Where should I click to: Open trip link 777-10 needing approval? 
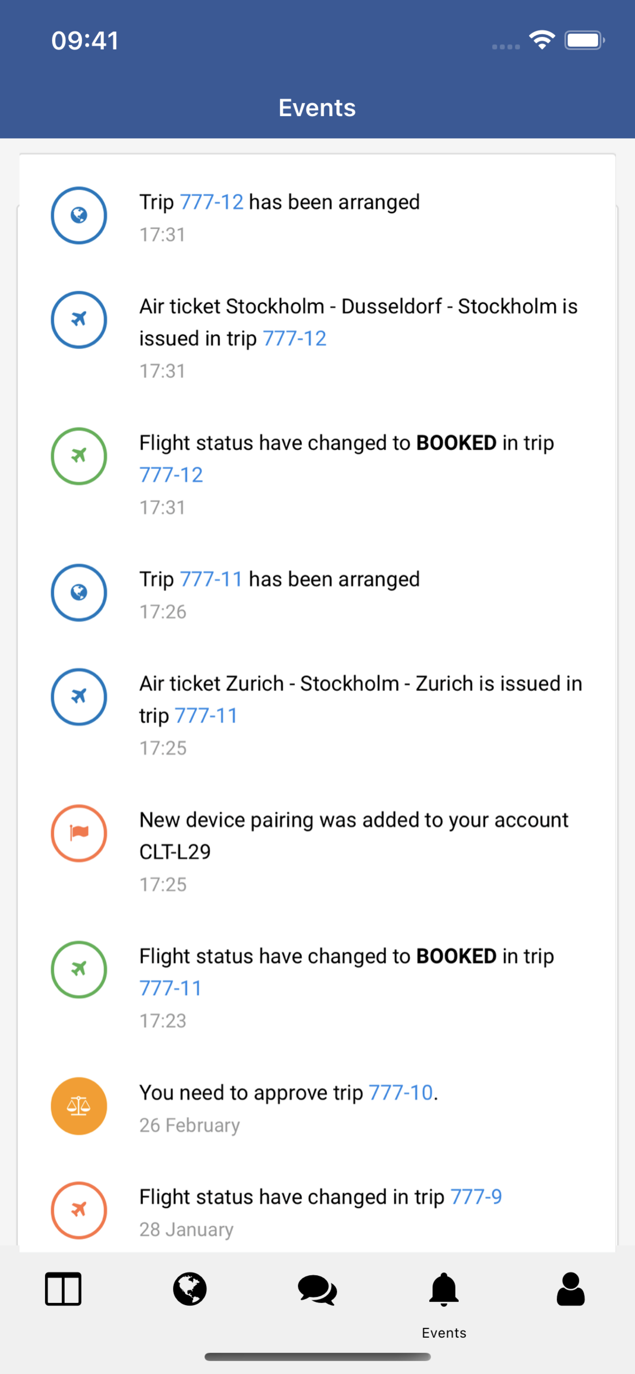coord(401,1092)
